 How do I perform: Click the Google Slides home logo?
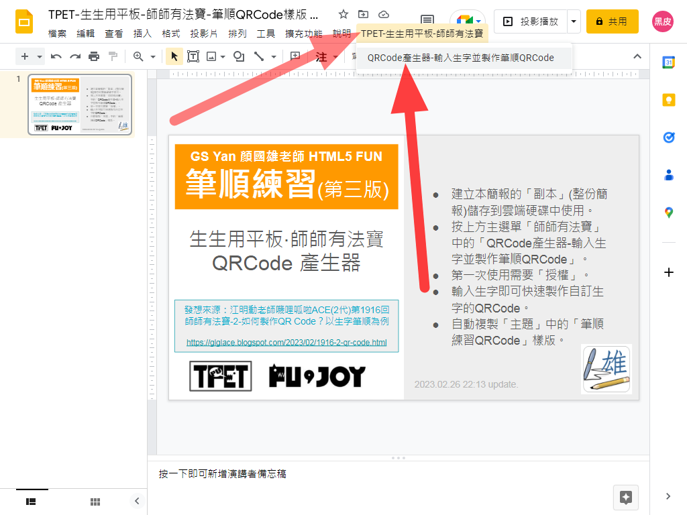(x=24, y=21)
